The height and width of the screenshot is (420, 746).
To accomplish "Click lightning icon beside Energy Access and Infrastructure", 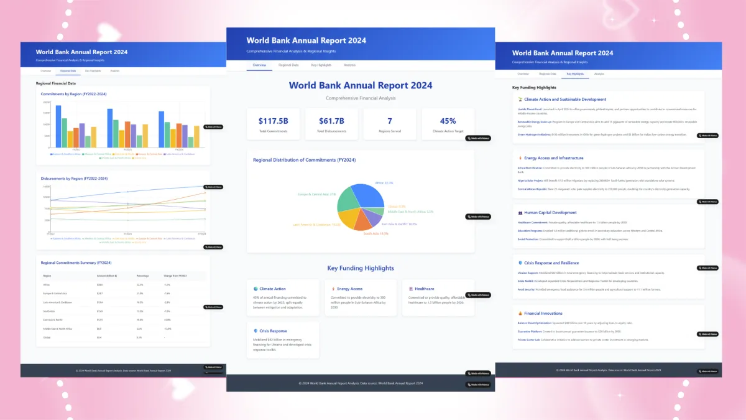I will (520, 158).
